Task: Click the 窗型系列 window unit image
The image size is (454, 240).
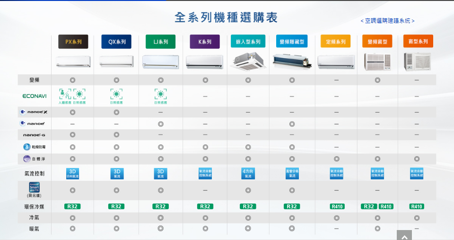Action: pyautogui.click(x=417, y=62)
